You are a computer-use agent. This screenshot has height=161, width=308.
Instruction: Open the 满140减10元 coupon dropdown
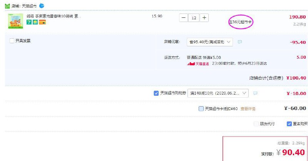(218, 93)
